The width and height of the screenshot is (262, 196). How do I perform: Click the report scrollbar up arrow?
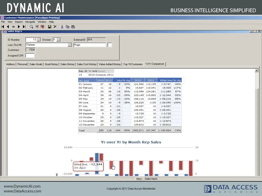click(x=256, y=70)
